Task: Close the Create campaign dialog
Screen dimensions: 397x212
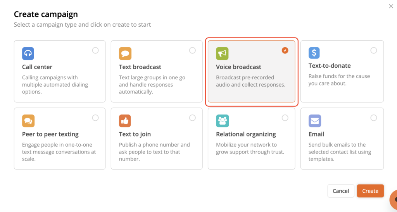Action: pos(391,6)
